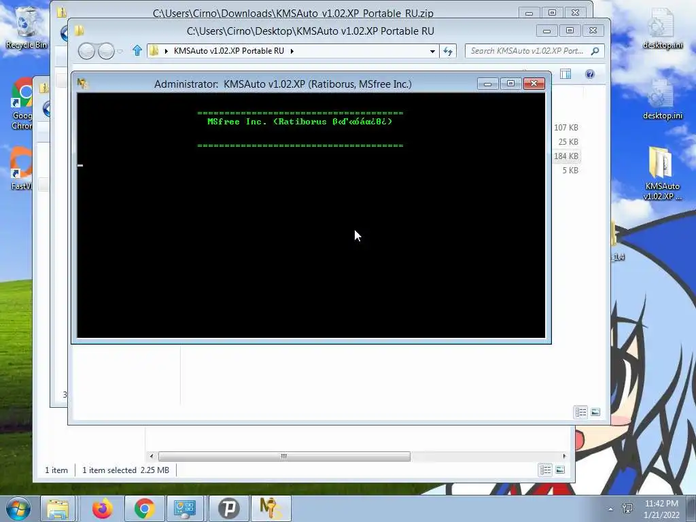Switch zip window to details view
This screenshot has height=522, width=696.
click(546, 470)
